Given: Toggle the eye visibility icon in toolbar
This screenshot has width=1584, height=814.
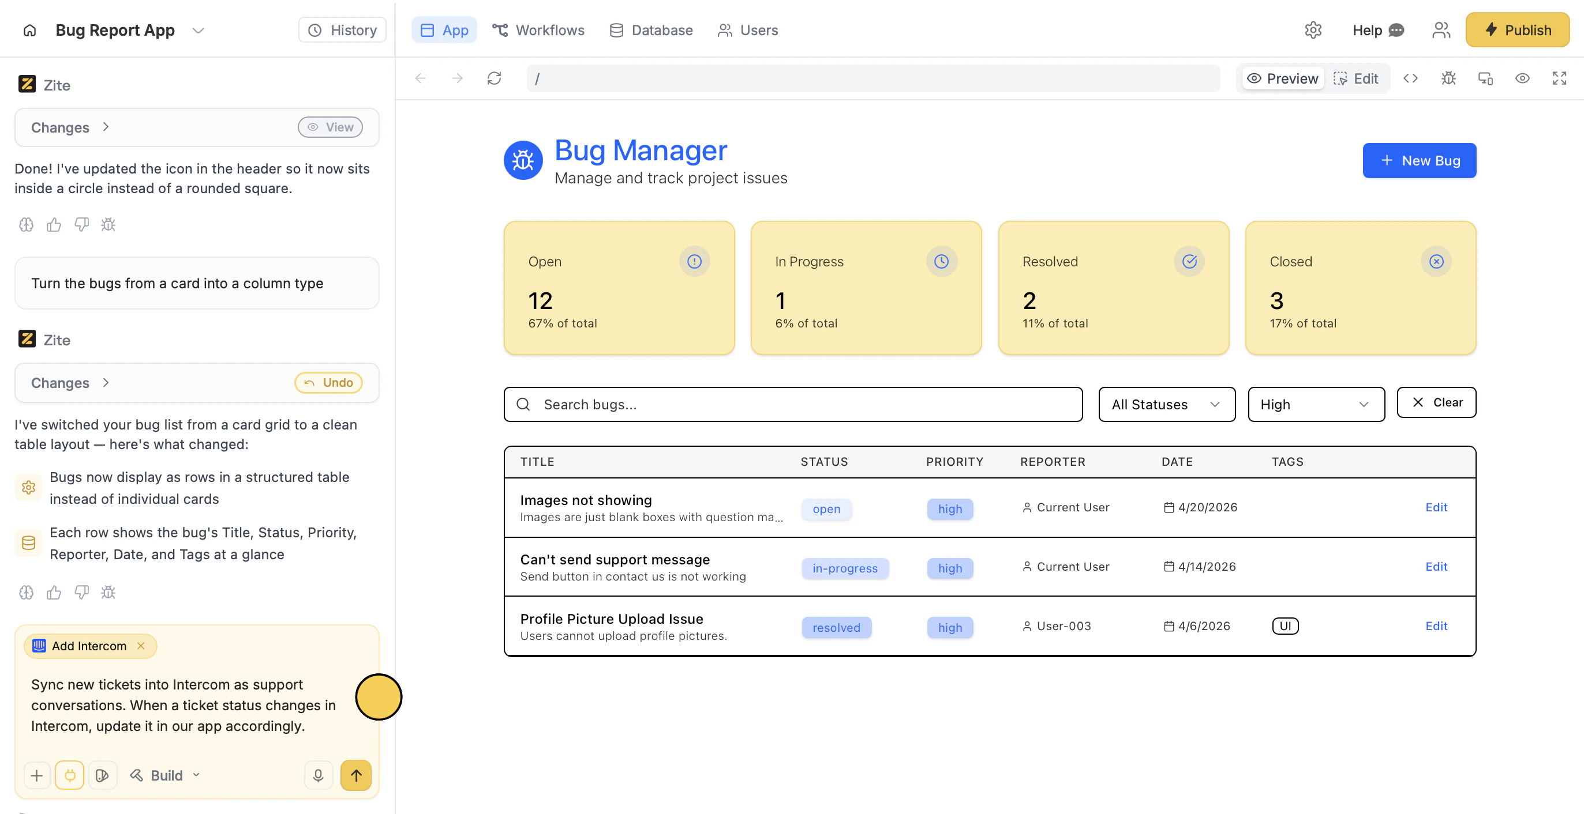Looking at the screenshot, I should (1522, 78).
